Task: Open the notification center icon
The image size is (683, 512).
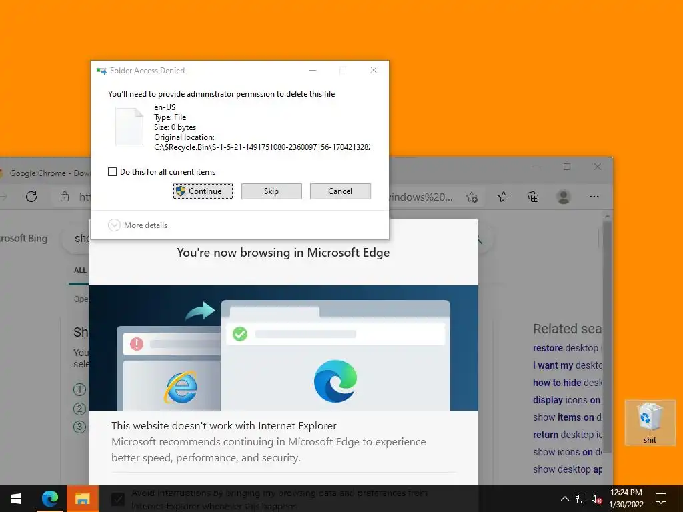Action: point(661,499)
